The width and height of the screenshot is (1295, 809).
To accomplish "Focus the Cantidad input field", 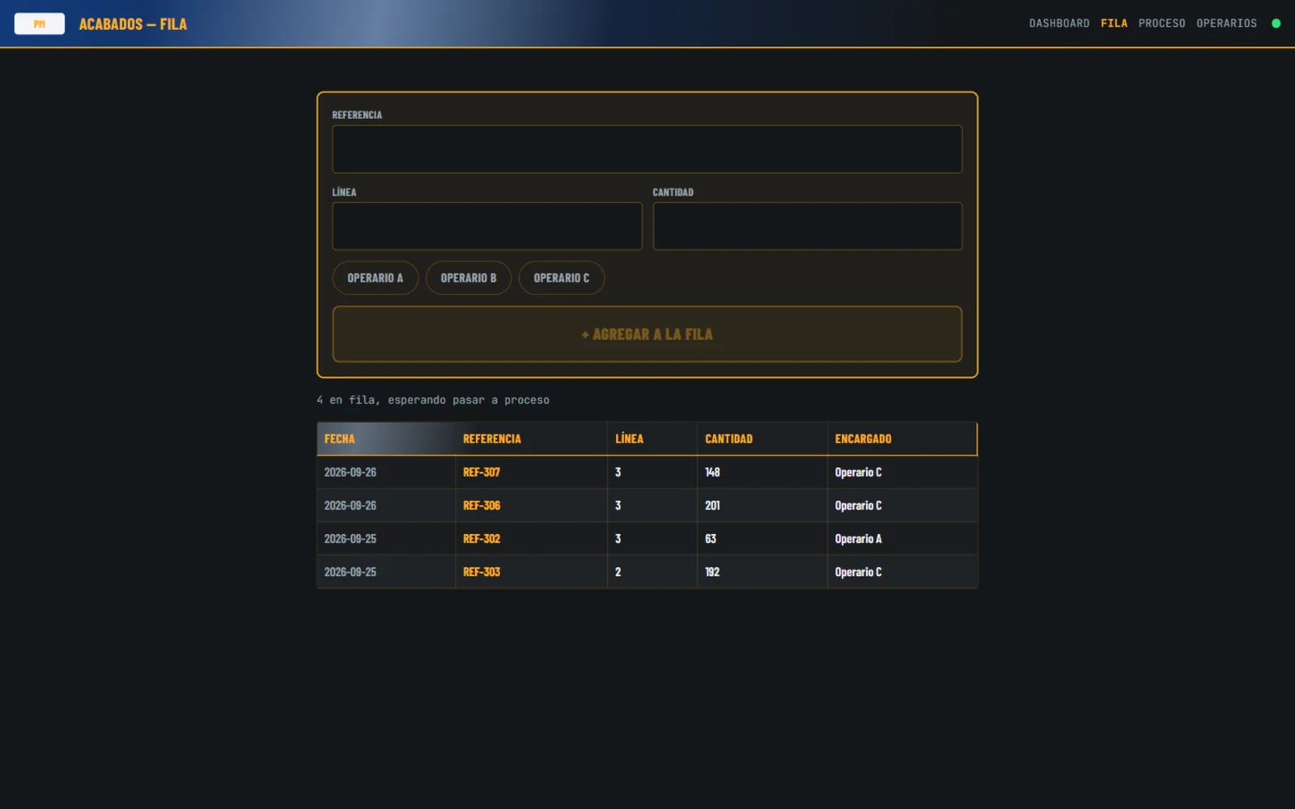I will click(807, 226).
